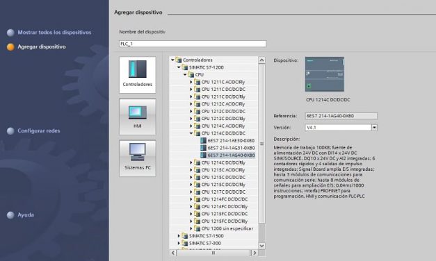Click the SIMATIC S7-1200 folder icon
The height and width of the screenshot is (261, 436).
(x=185, y=67)
